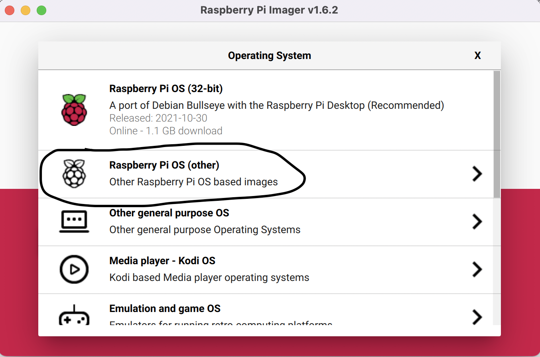
Task: Expand Other general purpose OS with arrow
Action: point(477,222)
